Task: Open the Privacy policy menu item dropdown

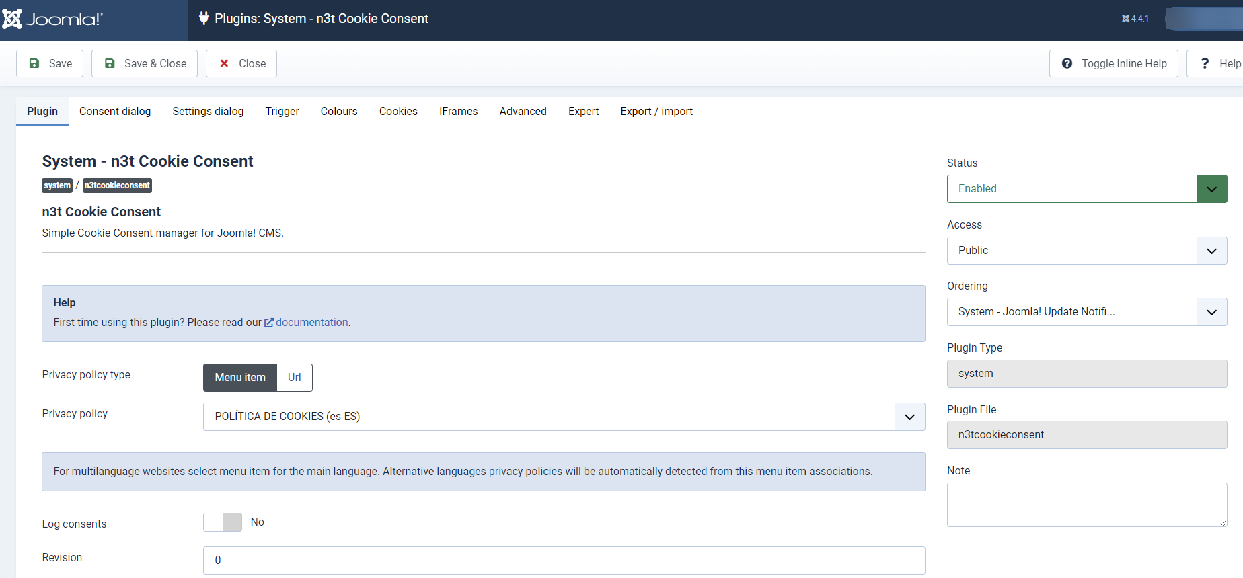Action: (564, 417)
